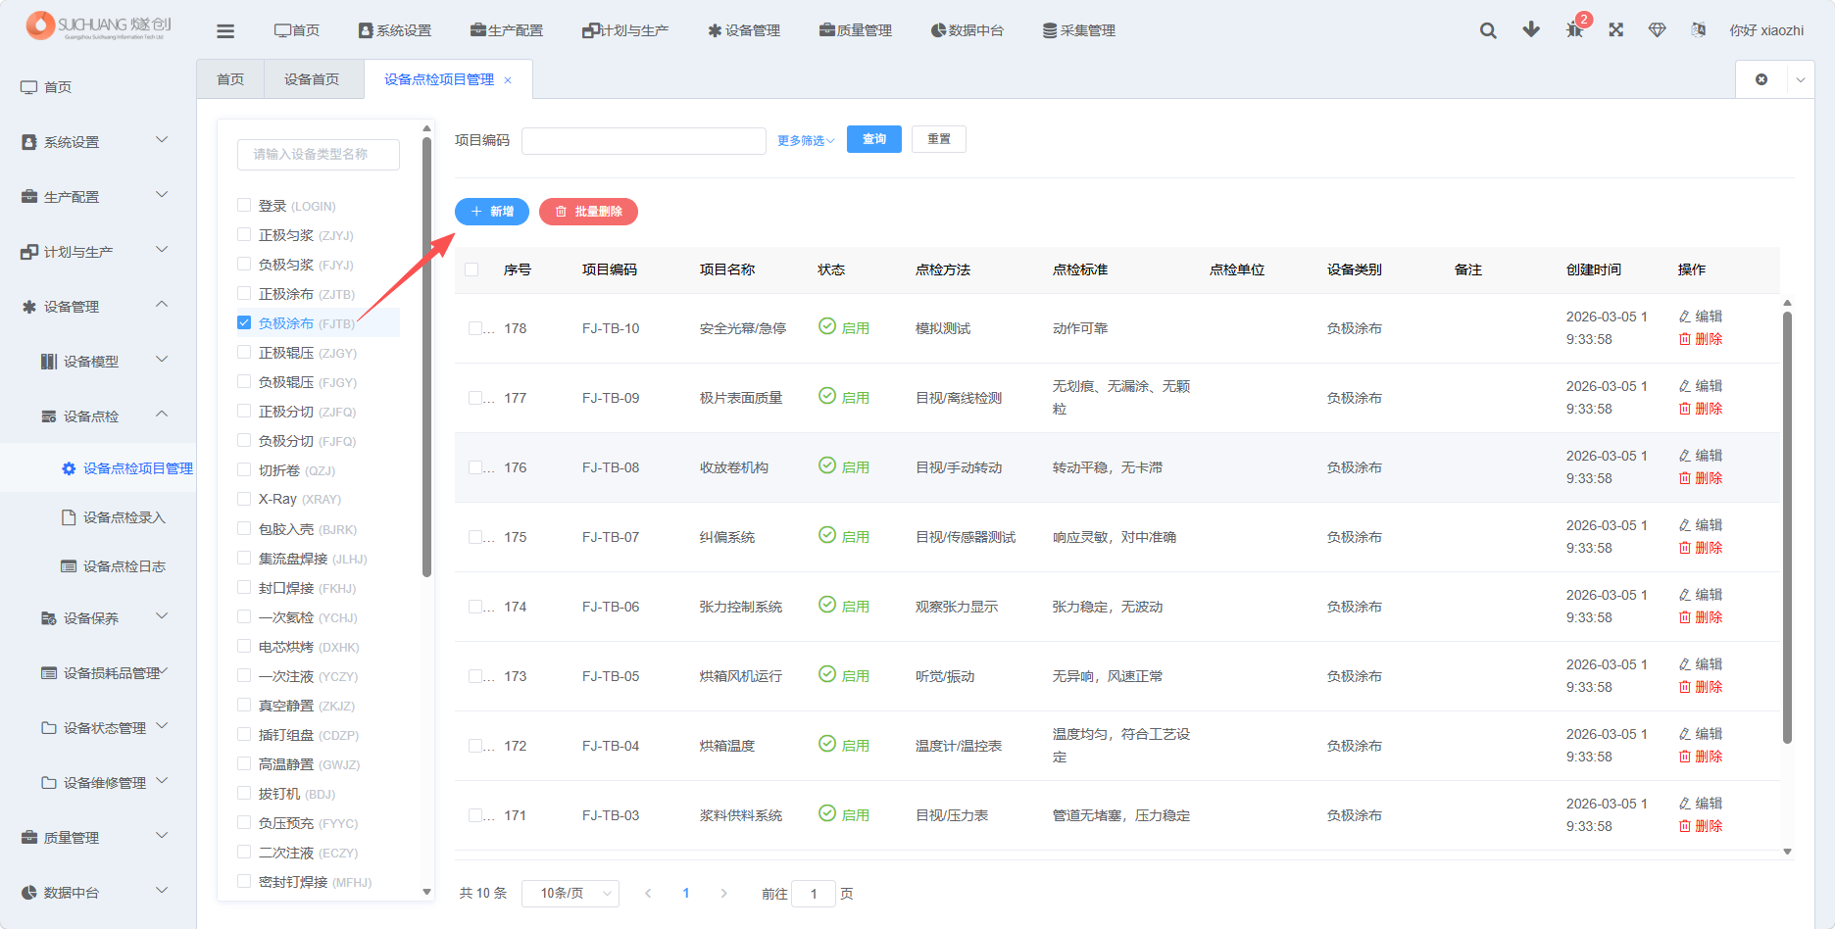Expand 设备模型 submenu
Image resolution: width=1835 pixels, height=929 pixels.
[98, 362]
